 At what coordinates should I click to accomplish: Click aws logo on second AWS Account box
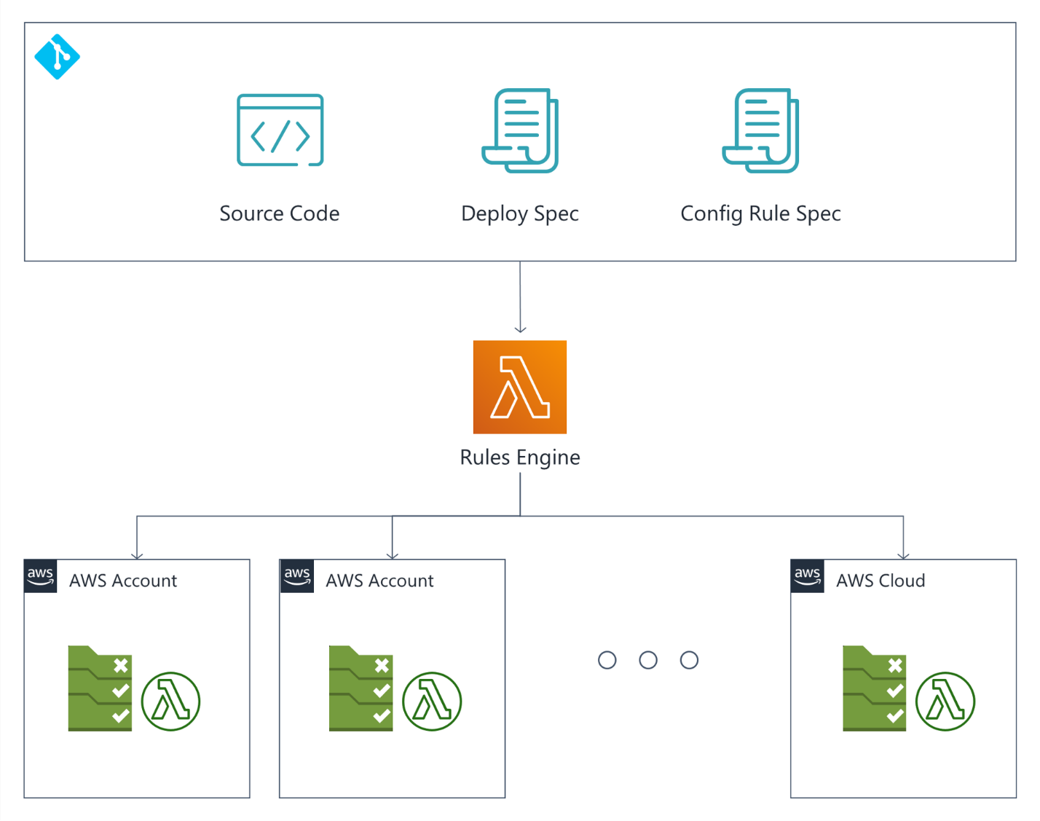click(297, 576)
